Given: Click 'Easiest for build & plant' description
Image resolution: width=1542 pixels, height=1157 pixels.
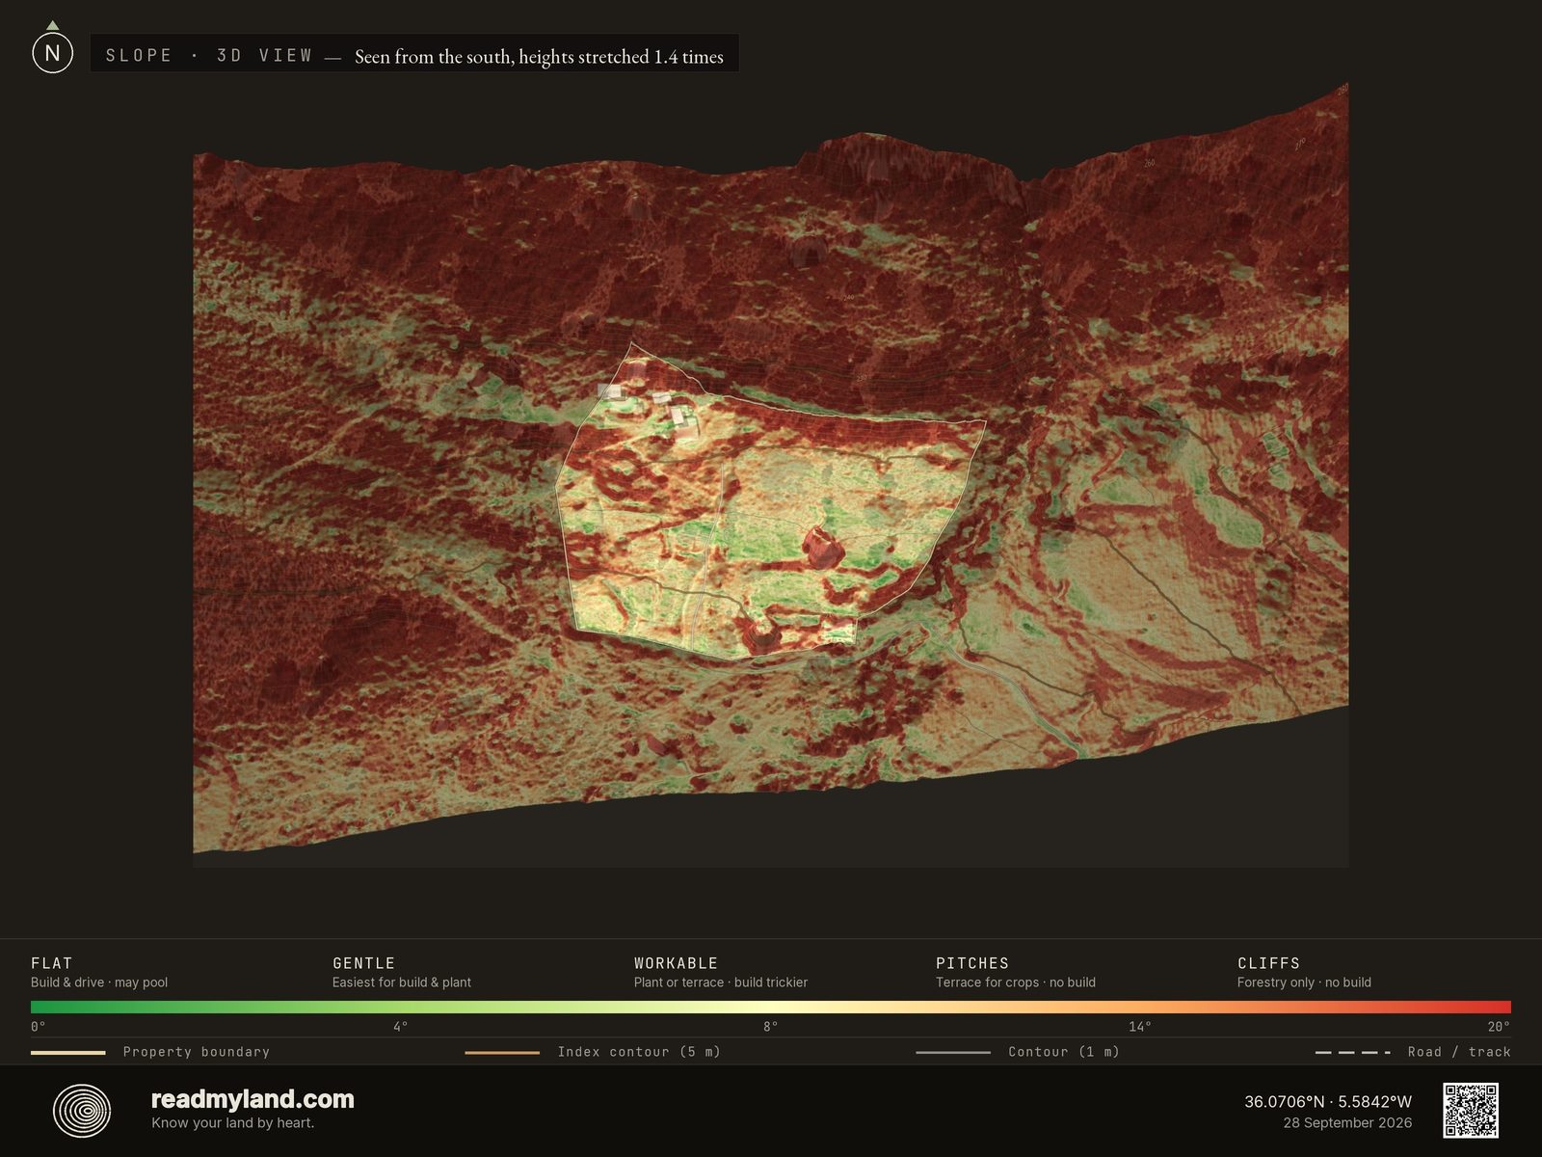Looking at the screenshot, I should (402, 982).
